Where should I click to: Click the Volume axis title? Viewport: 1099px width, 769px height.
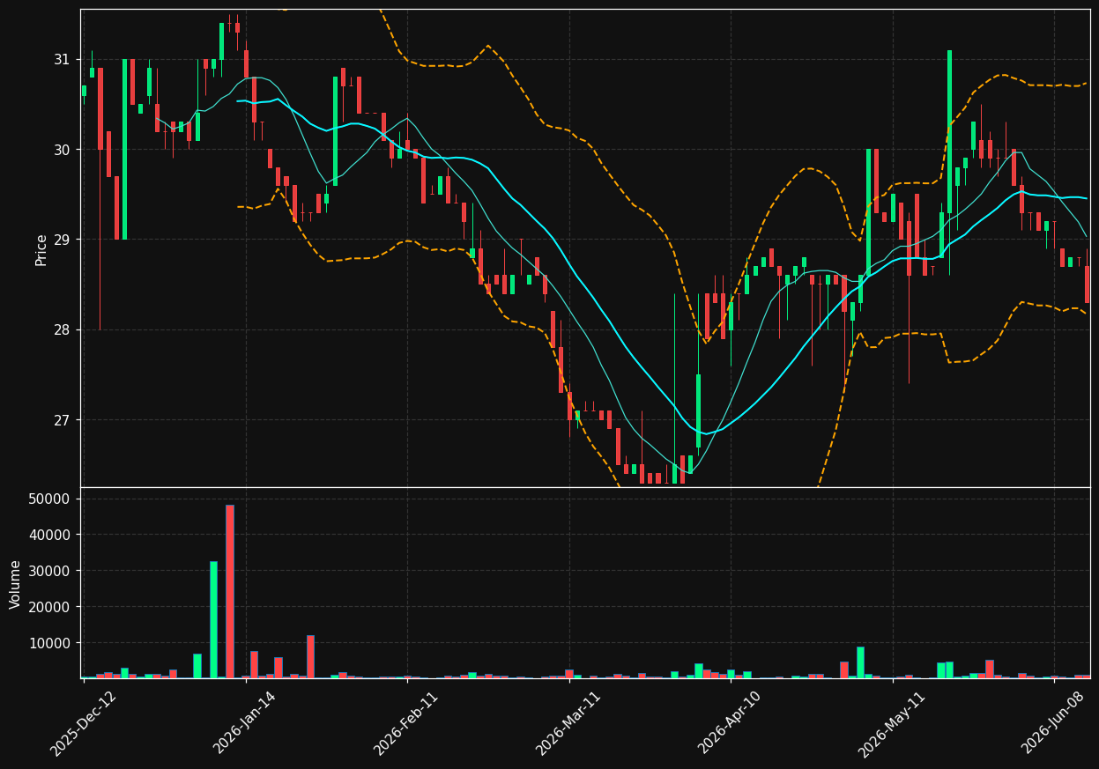tap(16, 584)
